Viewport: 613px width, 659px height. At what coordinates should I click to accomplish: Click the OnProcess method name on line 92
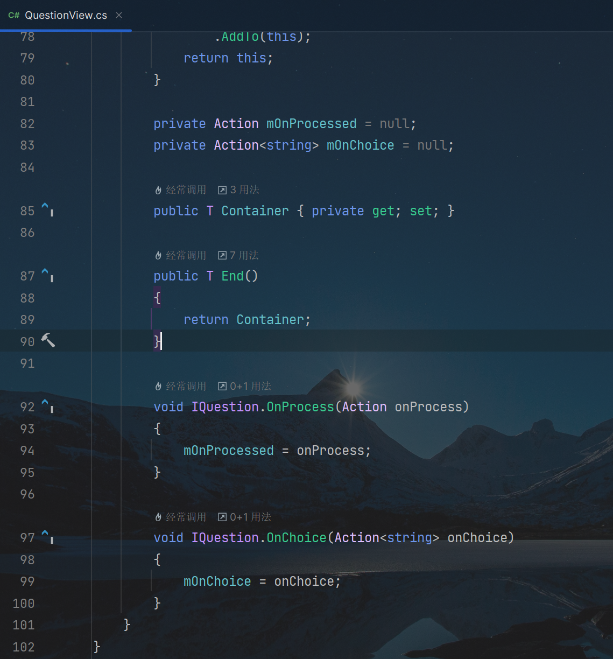(300, 407)
